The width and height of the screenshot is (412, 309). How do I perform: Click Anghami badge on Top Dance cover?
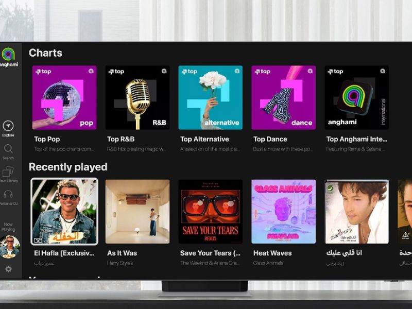pos(310,71)
